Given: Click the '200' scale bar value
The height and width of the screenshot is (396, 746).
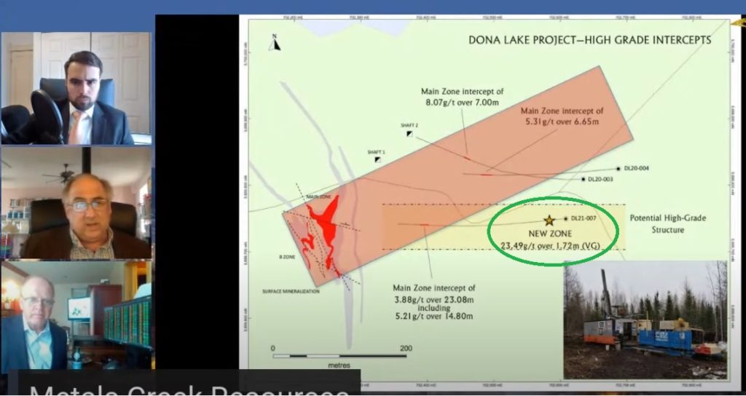Looking at the screenshot, I should (406, 349).
